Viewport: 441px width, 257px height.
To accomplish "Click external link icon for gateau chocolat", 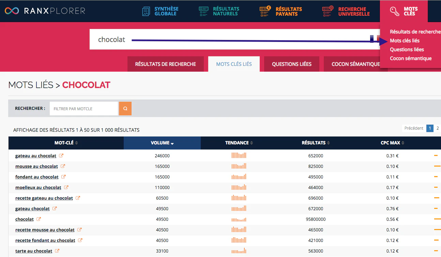I will (55, 209).
